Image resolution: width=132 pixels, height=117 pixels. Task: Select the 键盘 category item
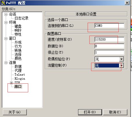18,26
